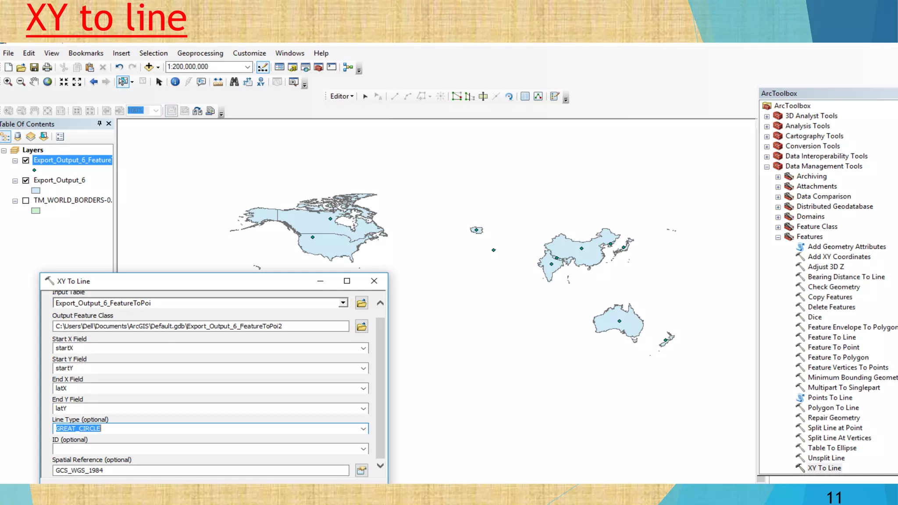Select the Zoom In tool

coord(8,82)
